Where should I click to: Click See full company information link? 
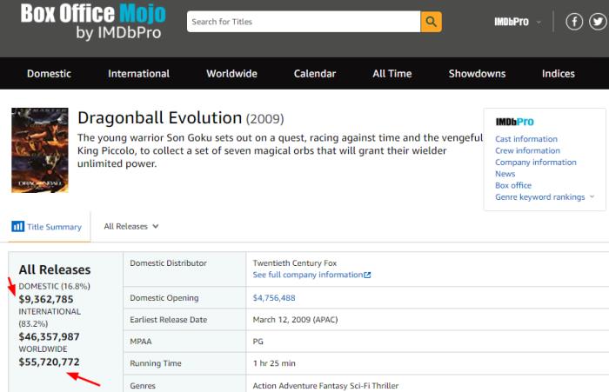(x=307, y=275)
